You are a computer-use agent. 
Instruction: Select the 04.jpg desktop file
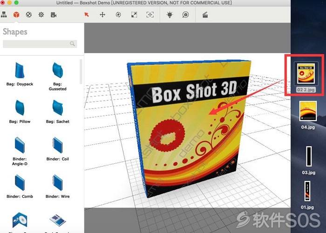[308, 115]
